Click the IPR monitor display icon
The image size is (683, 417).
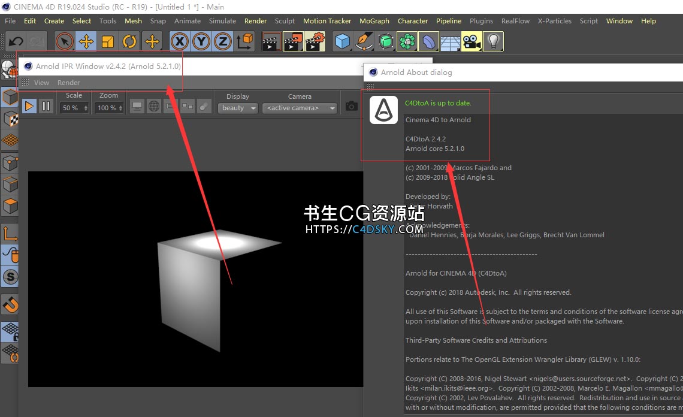[x=137, y=106]
